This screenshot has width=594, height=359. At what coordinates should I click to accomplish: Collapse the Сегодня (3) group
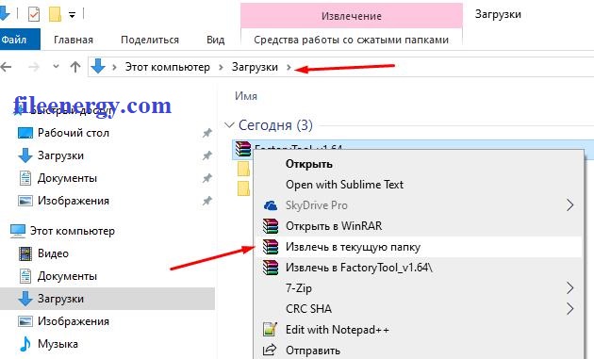229,125
